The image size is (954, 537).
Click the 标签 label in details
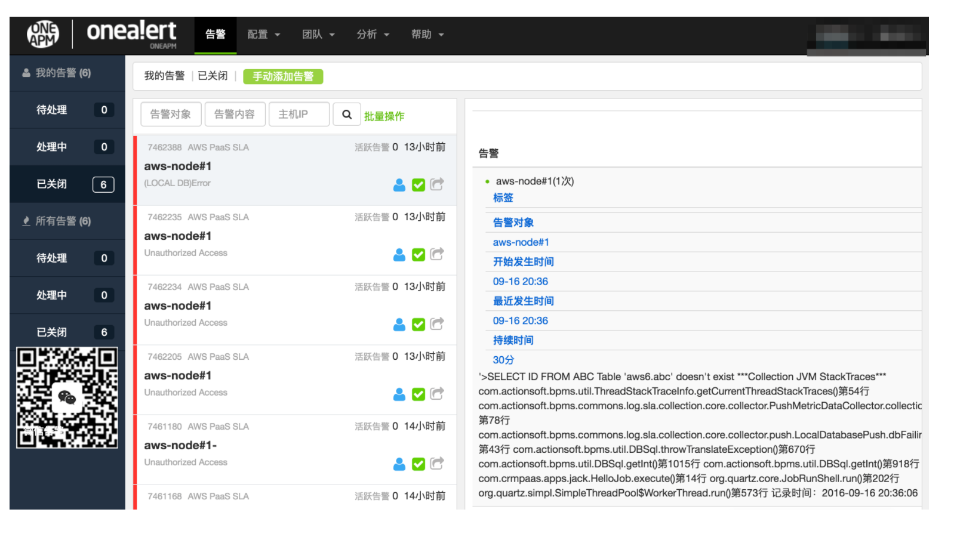(503, 197)
